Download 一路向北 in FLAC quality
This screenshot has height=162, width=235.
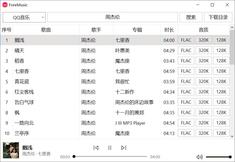(186, 123)
